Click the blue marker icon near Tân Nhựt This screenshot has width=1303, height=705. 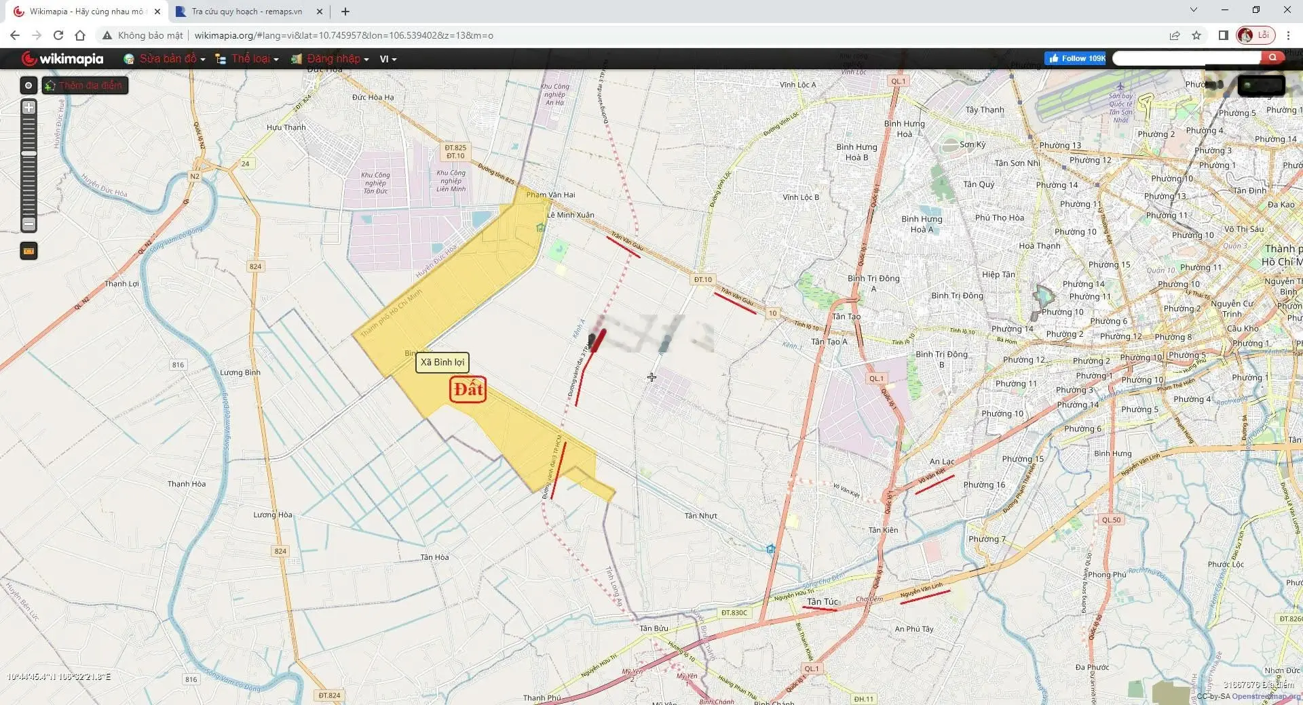[x=770, y=548]
